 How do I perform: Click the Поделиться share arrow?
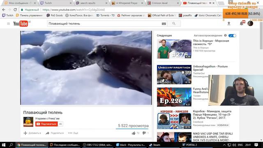point(48,133)
